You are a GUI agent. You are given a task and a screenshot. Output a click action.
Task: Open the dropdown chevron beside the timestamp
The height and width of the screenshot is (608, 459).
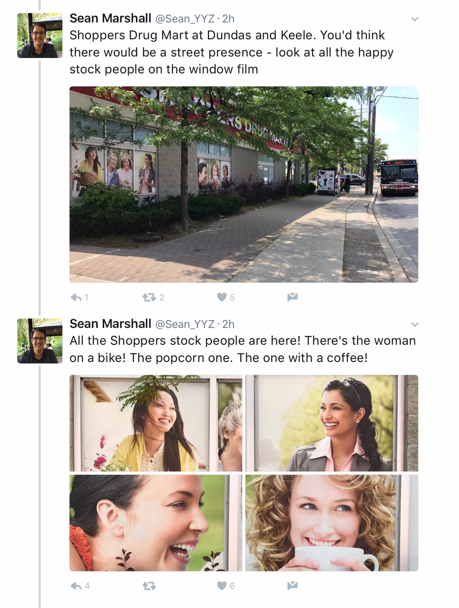(x=414, y=19)
